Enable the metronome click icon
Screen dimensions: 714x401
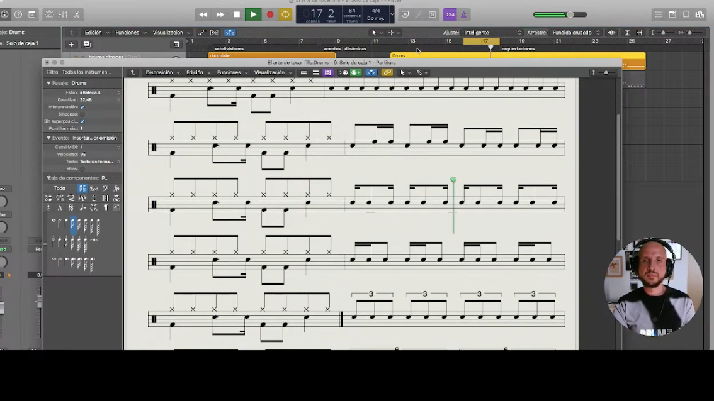[463, 14]
